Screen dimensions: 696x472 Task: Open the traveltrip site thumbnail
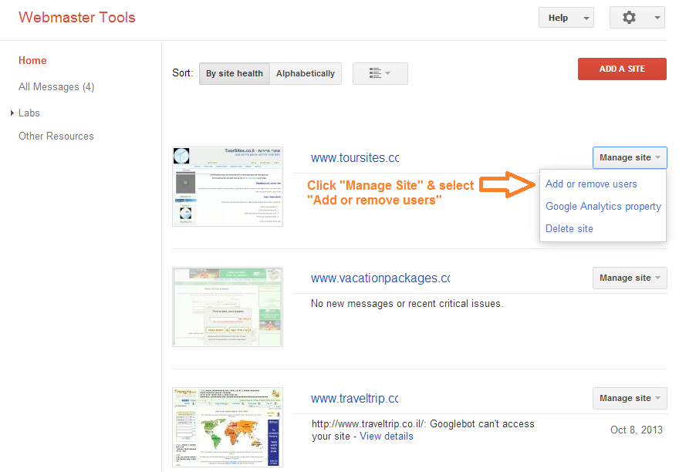pos(228,427)
